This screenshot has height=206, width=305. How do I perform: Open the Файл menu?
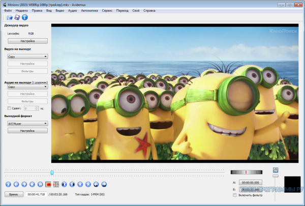pyautogui.click(x=8, y=11)
